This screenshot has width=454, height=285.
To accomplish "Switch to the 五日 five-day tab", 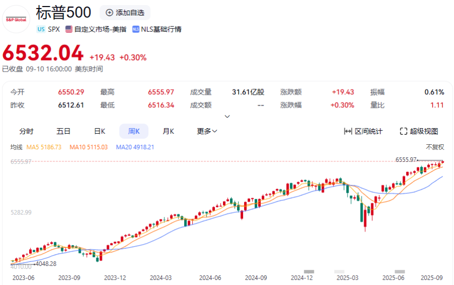I will pos(63,131).
